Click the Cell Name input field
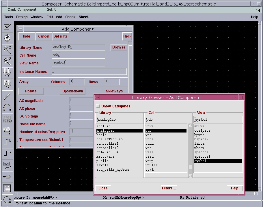This screenshot has height=207, width=263. (x=79, y=55)
